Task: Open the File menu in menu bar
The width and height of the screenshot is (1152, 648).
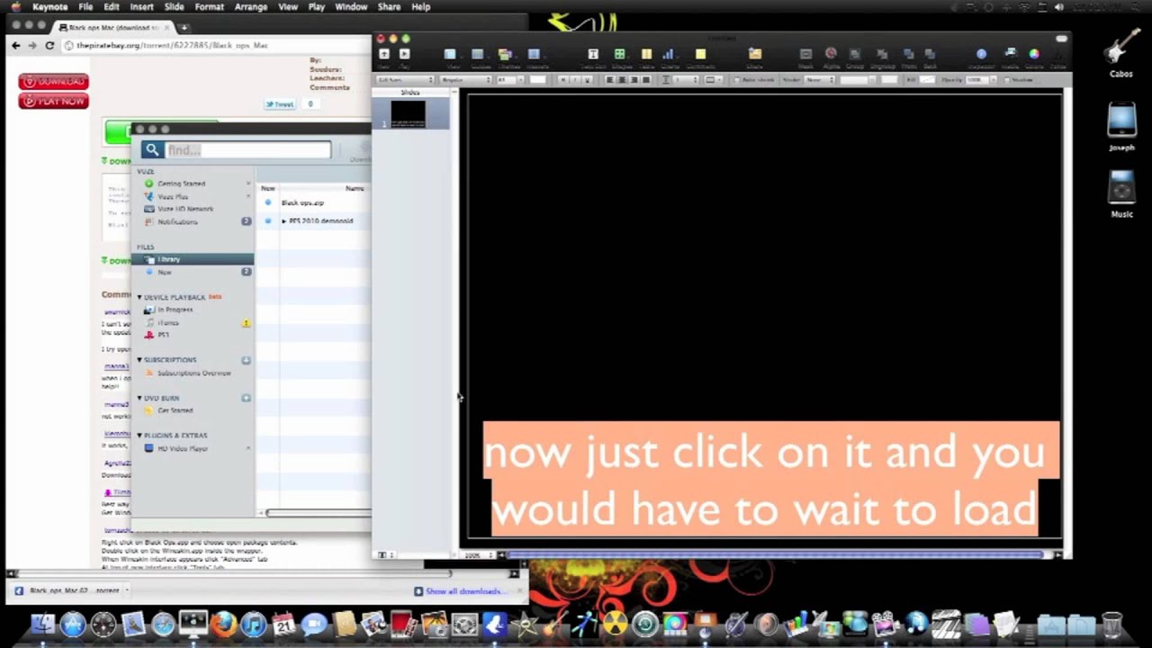Action: 85,6
